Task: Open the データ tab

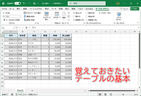Action: click(x=54, y=9)
